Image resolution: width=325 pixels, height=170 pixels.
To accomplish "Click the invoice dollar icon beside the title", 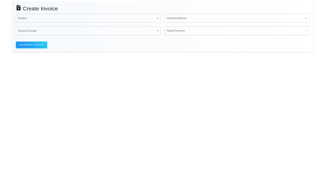I will pyautogui.click(x=18, y=8).
